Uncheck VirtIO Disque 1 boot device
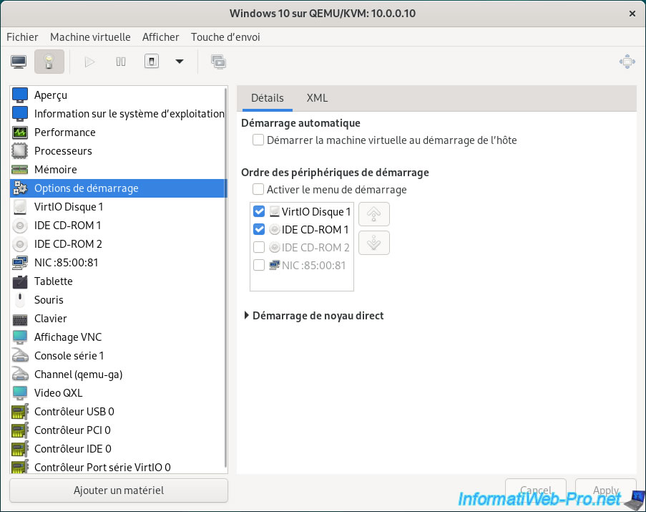Screen dimensions: 646x512 pyautogui.click(x=259, y=211)
